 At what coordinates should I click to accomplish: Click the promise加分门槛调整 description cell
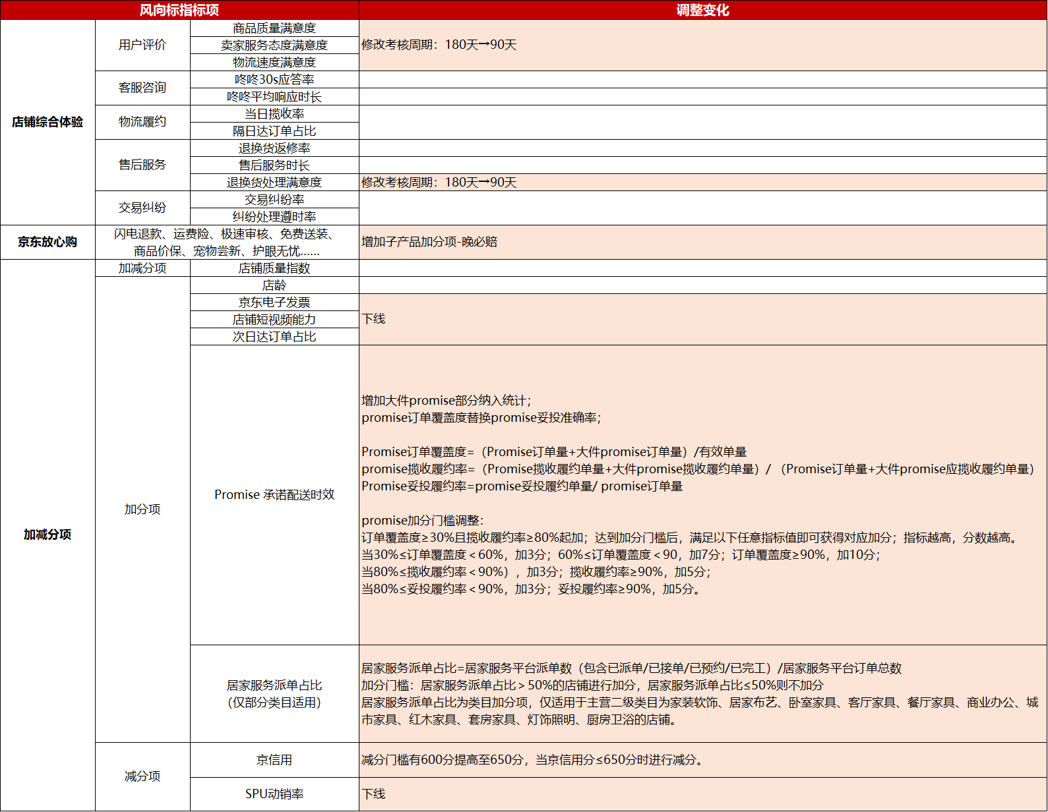coord(703,495)
